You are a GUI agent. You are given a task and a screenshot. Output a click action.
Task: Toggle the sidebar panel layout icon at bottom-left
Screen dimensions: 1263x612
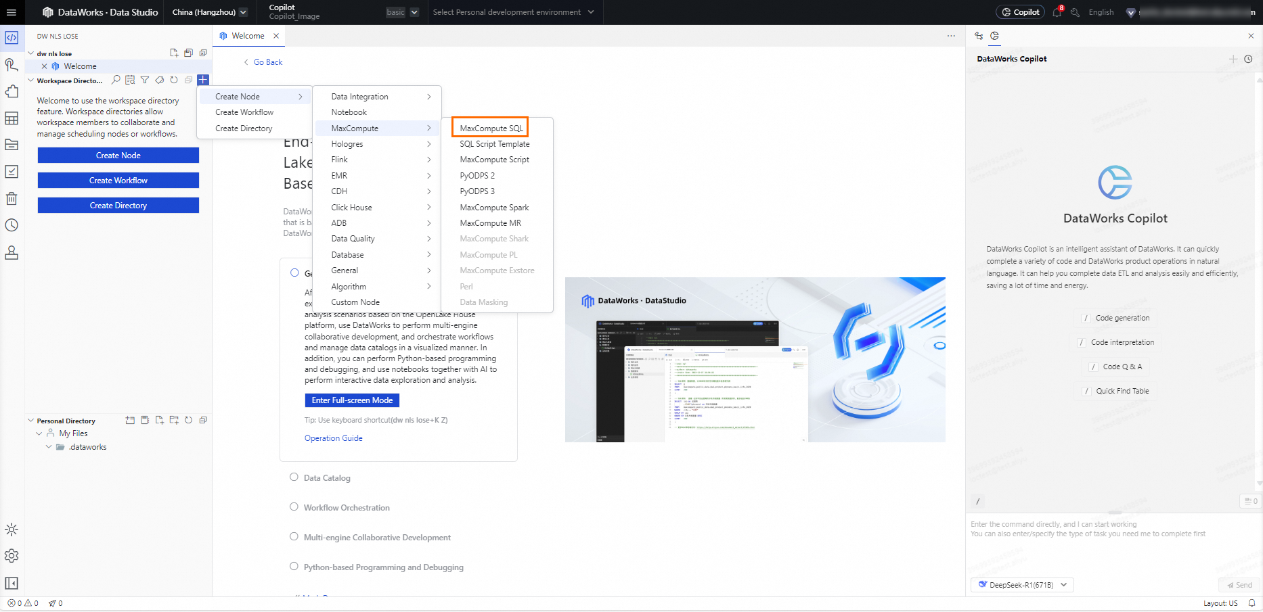point(12,583)
